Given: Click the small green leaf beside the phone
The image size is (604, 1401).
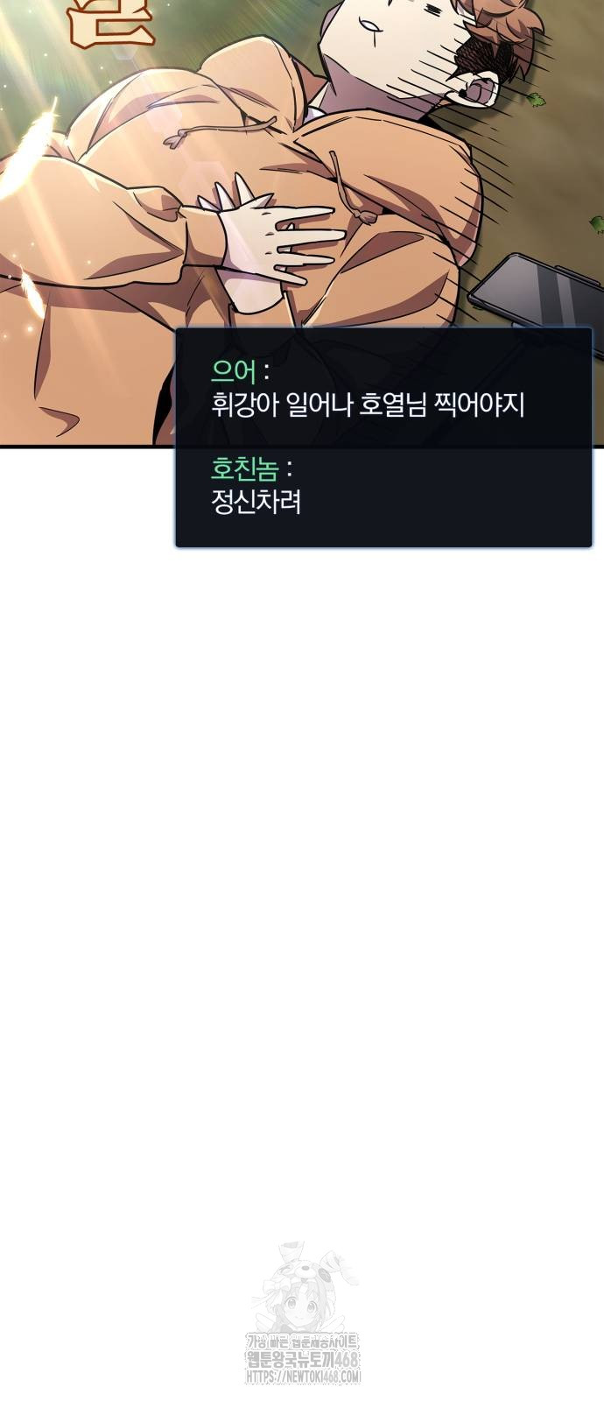Looking at the screenshot, I should 598,222.
